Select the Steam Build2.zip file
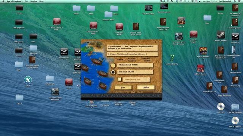Viewport: 243px width, 136px height. (209, 86)
